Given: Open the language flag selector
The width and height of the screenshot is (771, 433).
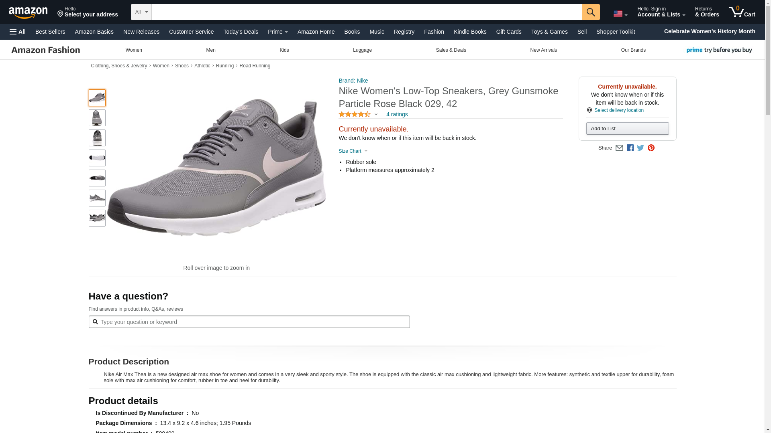Looking at the screenshot, I should click(x=620, y=14).
